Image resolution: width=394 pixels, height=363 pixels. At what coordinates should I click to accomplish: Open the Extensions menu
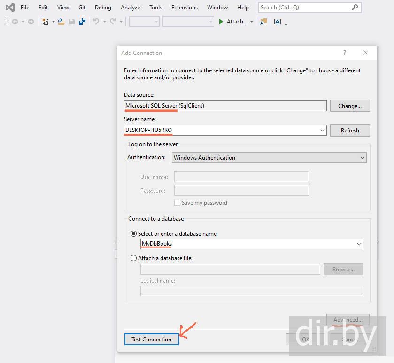pos(185,8)
